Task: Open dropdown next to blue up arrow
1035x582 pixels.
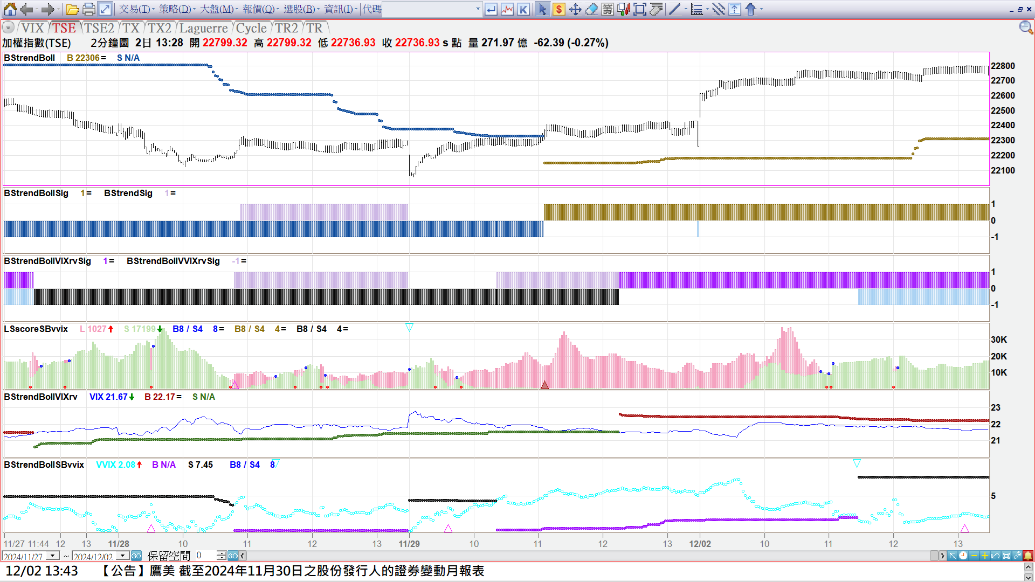Action: click(761, 9)
